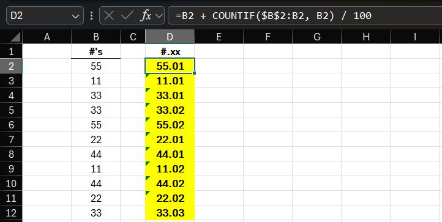Select row 12 header
This screenshot has width=442, height=222.
[x=11, y=212]
